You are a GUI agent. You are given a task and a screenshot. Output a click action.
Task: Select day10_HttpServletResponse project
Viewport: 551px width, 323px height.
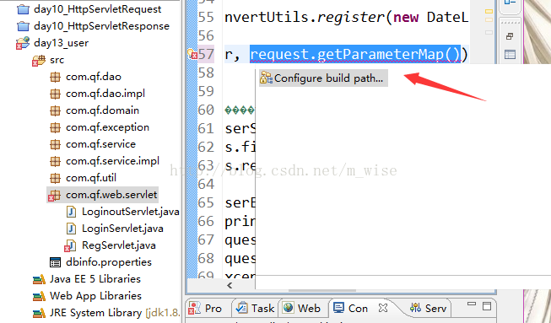(101, 26)
